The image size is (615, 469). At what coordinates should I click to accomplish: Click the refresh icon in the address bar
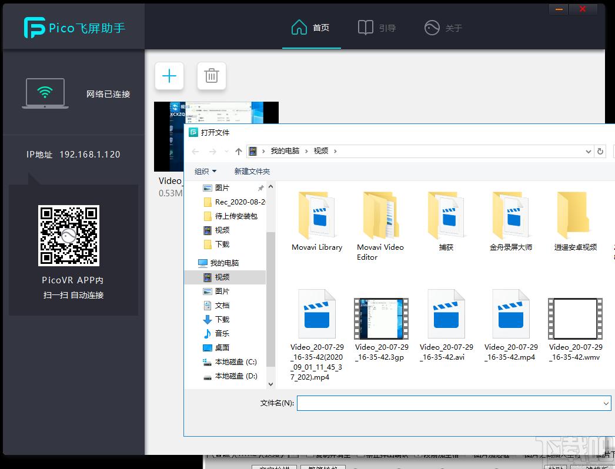pyautogui.click(x=600, y=151)
